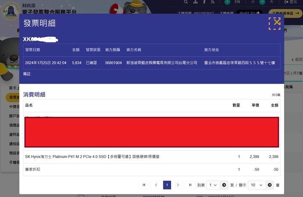Click seller name 新加坡商蝦皮娛樂電商有限公司台灣分公司
The image size is (303, 197).
(162, 63)
